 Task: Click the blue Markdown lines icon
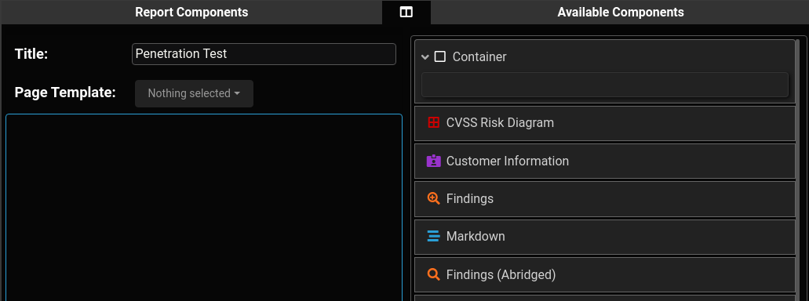click(433, 236)
